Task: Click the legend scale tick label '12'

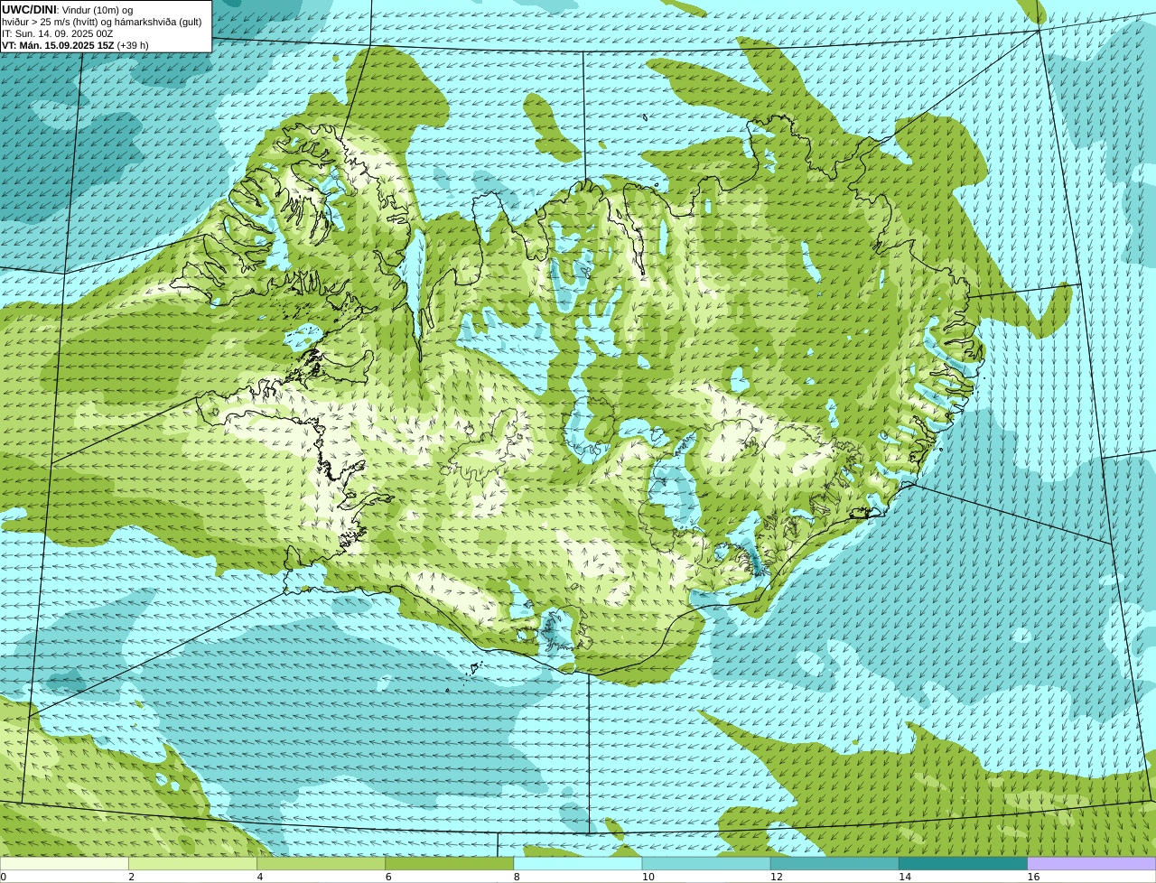Action: [776, 877]
